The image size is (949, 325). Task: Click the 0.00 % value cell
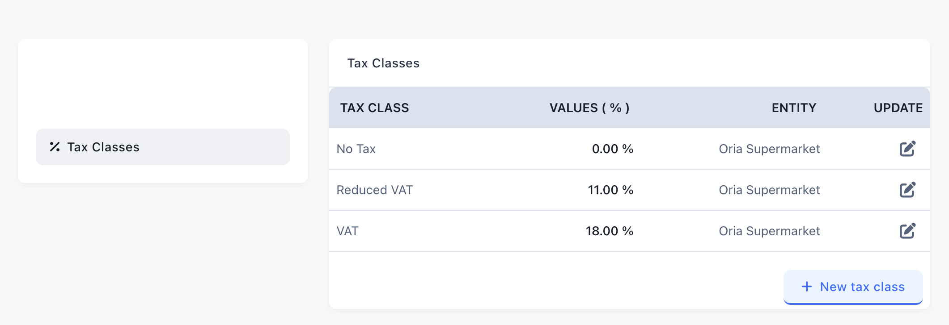click(x=612, y=149)
